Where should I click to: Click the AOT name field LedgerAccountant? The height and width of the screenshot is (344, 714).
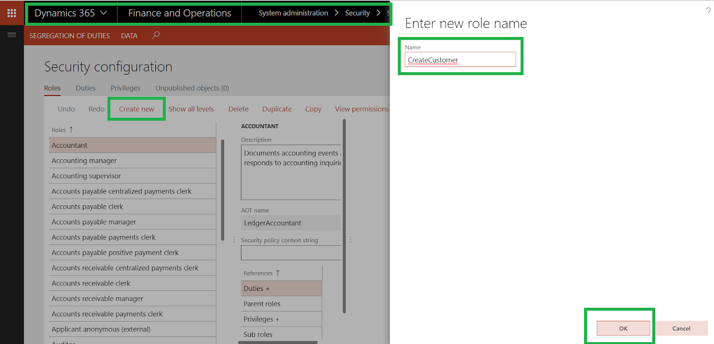tap(291, 223)
